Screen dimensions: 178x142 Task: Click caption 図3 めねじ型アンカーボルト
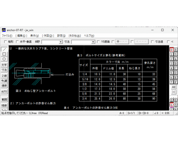pyautogui.click(x=36, y=91)
